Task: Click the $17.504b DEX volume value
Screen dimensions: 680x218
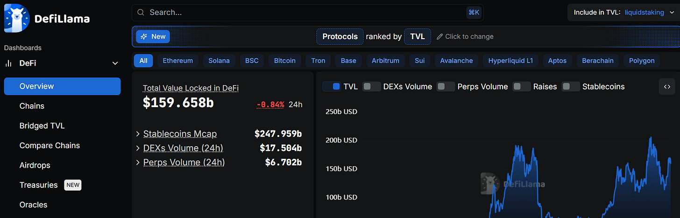Action: tap(281, 148)
